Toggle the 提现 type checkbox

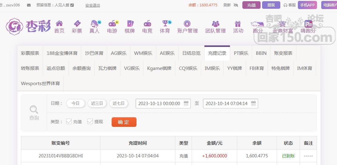tap(90, 122)
